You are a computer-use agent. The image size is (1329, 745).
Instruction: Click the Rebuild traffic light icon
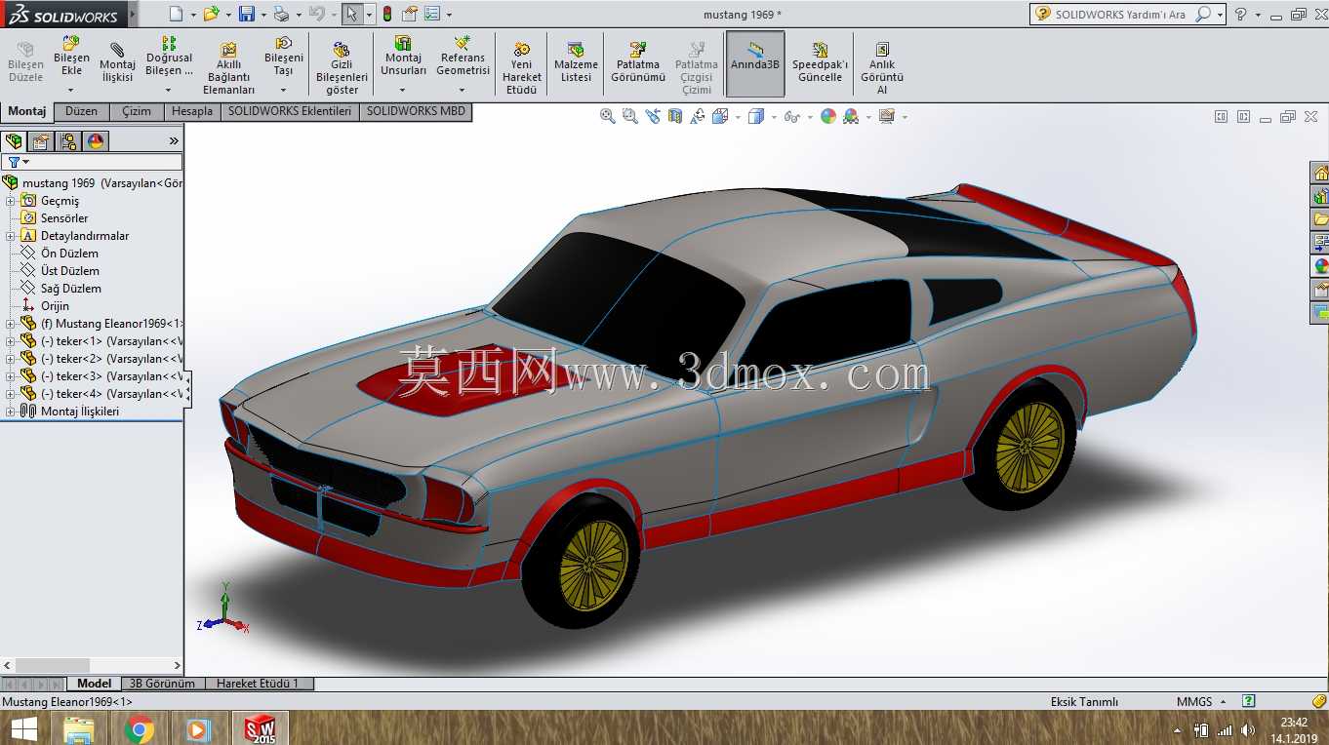point(386,14)
